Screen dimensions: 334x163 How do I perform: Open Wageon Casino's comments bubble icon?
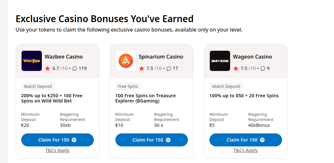point(263,68)
